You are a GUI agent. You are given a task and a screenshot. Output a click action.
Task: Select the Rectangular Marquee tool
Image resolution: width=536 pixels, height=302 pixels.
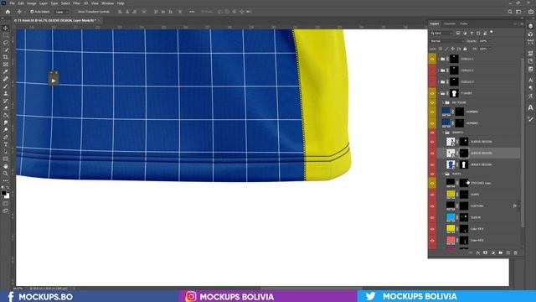tap(6, 35)
